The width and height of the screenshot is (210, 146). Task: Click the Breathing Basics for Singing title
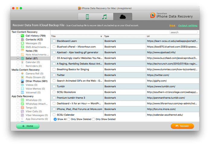(73, 69)
